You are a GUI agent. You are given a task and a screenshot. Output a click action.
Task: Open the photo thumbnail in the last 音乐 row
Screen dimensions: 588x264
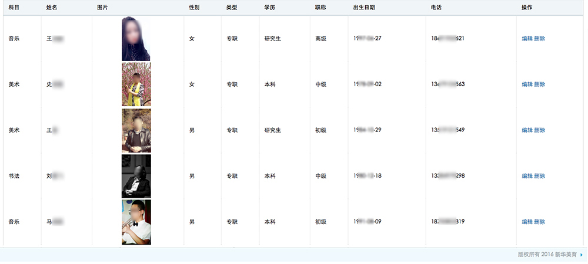(x=136, y=222)
